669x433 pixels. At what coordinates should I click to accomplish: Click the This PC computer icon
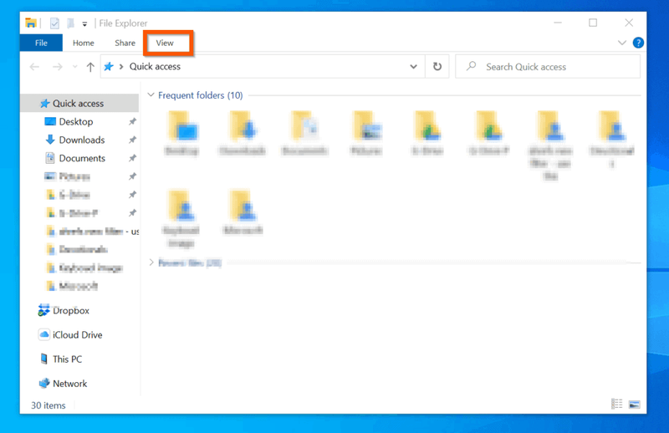[x=44, y=359]
